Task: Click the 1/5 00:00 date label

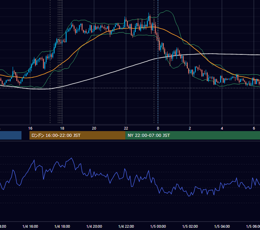Action: pos(158,227)
